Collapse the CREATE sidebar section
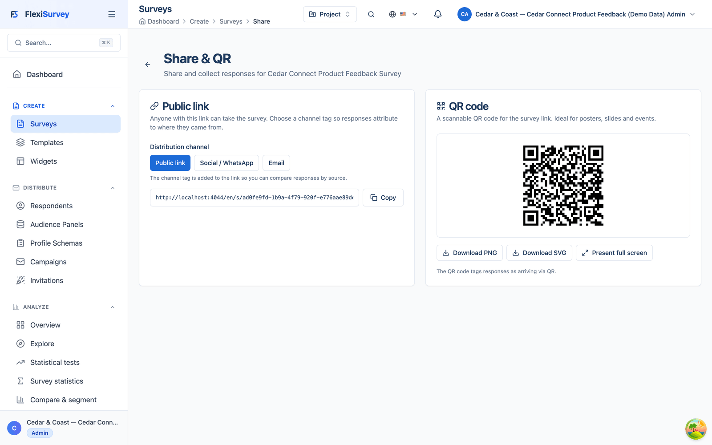This screenshot has width=712, height=445. [x=113, y=106]
